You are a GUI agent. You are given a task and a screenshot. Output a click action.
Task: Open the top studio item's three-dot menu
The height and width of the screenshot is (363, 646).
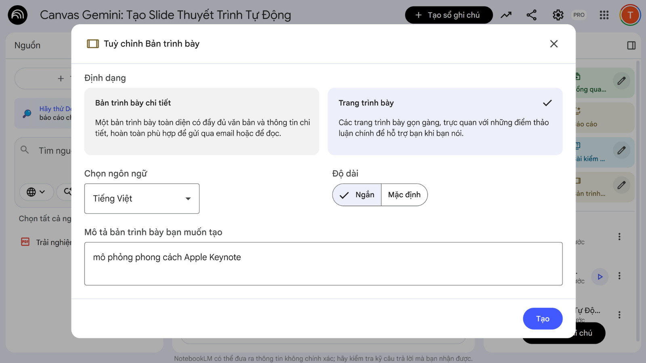pos(619,237)
